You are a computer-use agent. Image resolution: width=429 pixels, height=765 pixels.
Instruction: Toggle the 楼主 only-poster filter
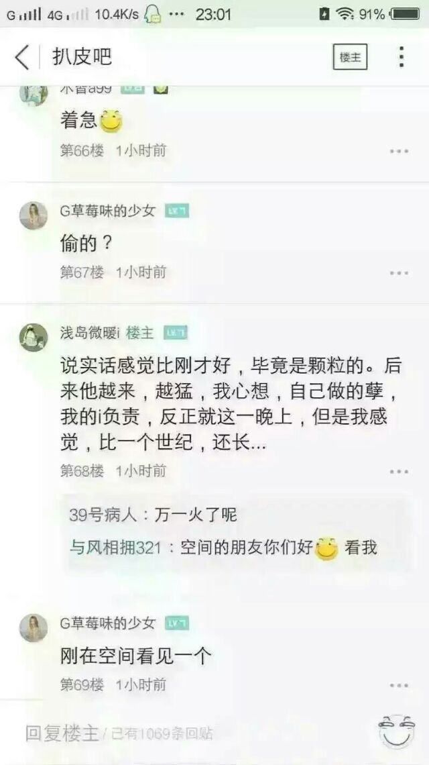[x=350, y=57]
